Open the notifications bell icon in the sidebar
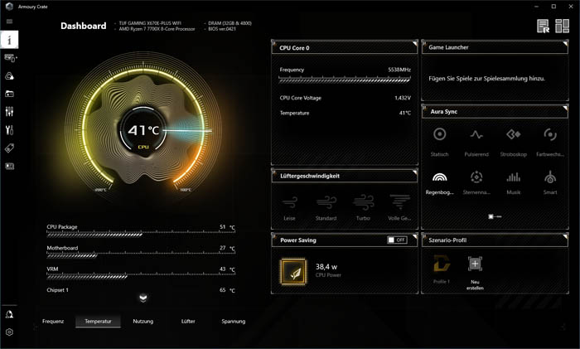Screen dimensions: 580x349 [x=9, y=314]
